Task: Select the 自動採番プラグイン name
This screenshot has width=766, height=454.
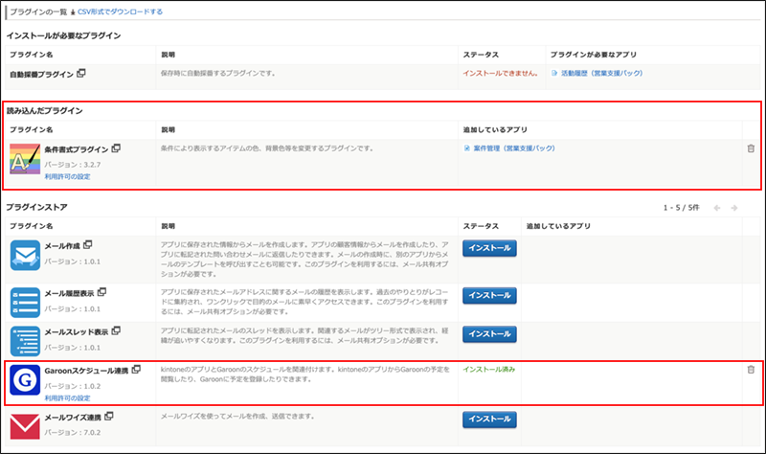Action: click(41, 75)
